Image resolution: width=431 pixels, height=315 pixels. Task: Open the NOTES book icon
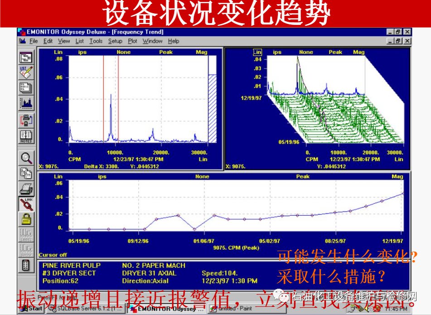pyautogui.click(x=26, y=136)
